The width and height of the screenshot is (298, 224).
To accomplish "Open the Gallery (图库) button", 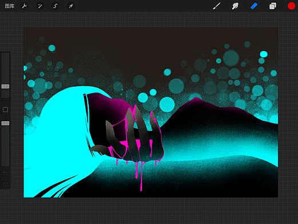I will (9, 6).
